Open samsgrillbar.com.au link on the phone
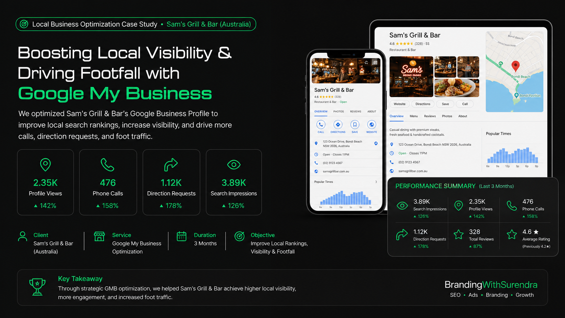 pyautogui.click(x=336, y=171)
